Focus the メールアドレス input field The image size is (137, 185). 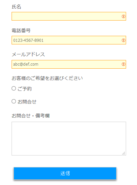69,64
